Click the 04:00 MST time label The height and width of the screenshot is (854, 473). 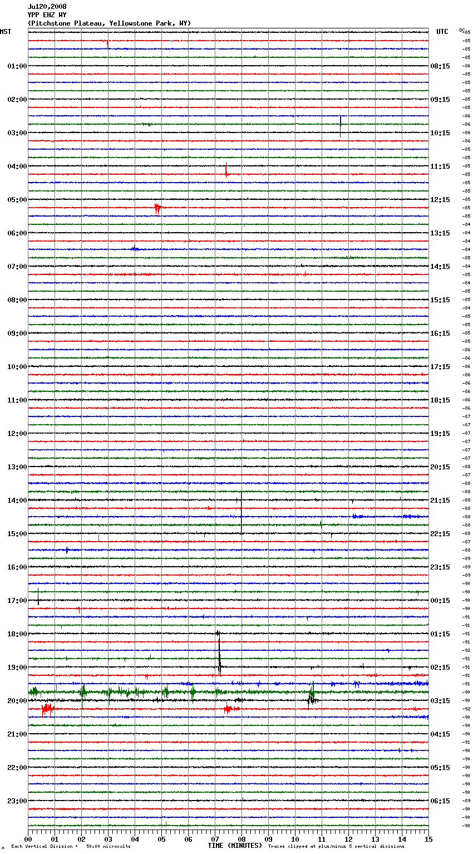[17, 166]
